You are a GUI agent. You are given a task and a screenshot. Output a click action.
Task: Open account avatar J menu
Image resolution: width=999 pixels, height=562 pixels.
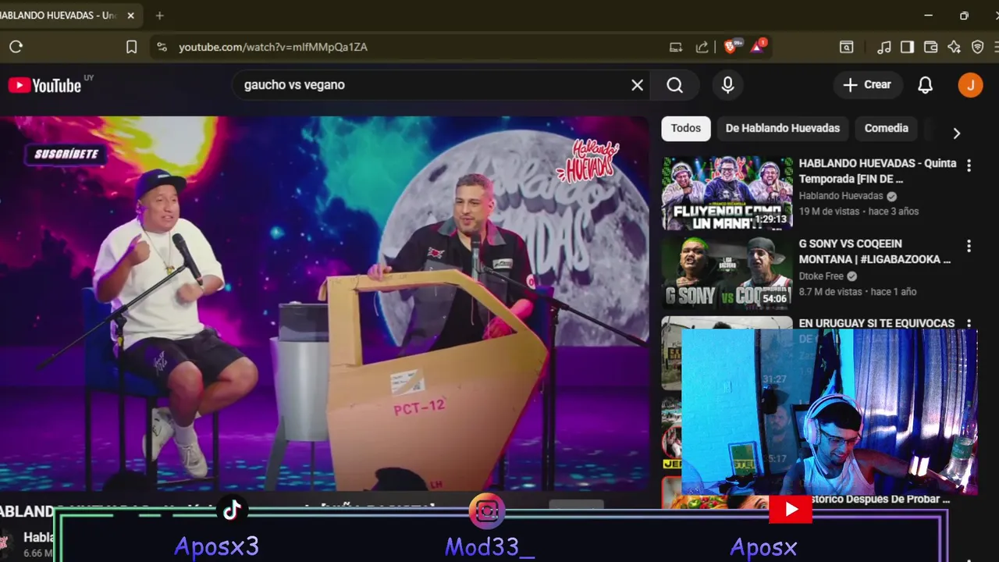pyautogui.click(x=970, y=85)
